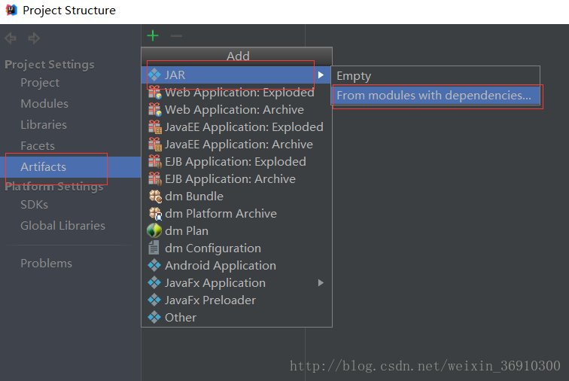Image resolution: width=569 pixels, height=381 pixels.
Task: Click the back navigation arrow
Action: (11, 38)
